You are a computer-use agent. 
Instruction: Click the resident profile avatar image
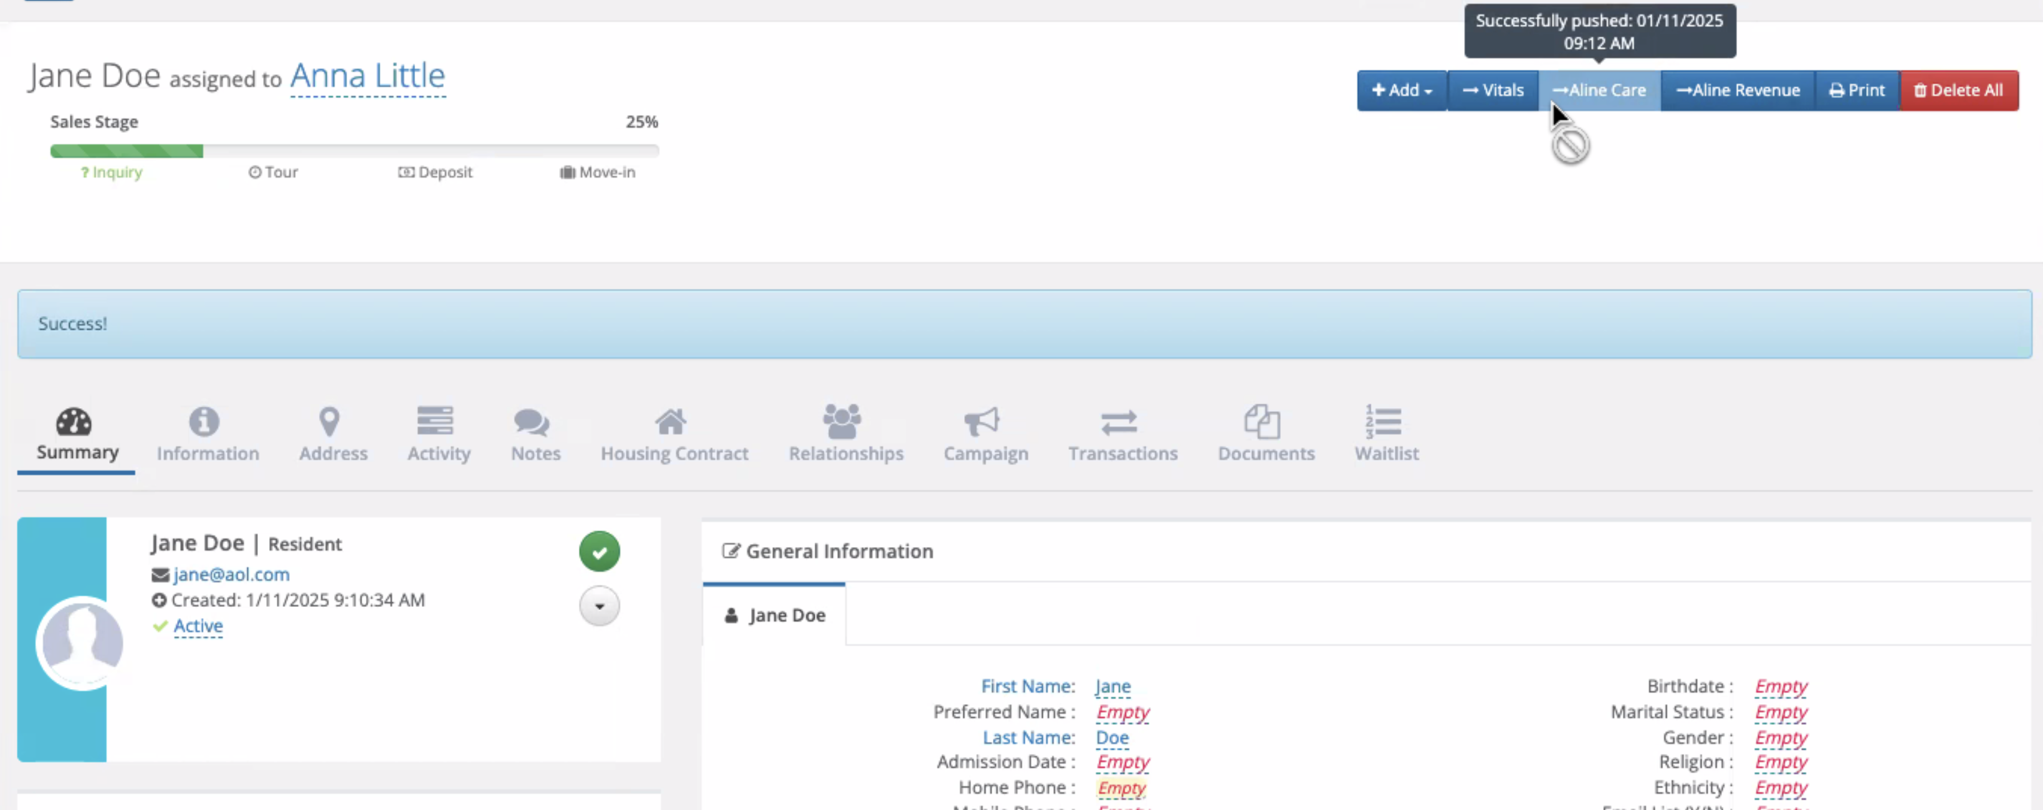coord(82,643)
